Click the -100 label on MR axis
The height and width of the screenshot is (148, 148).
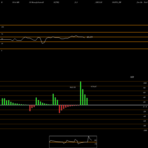click(x=145, y=131)
